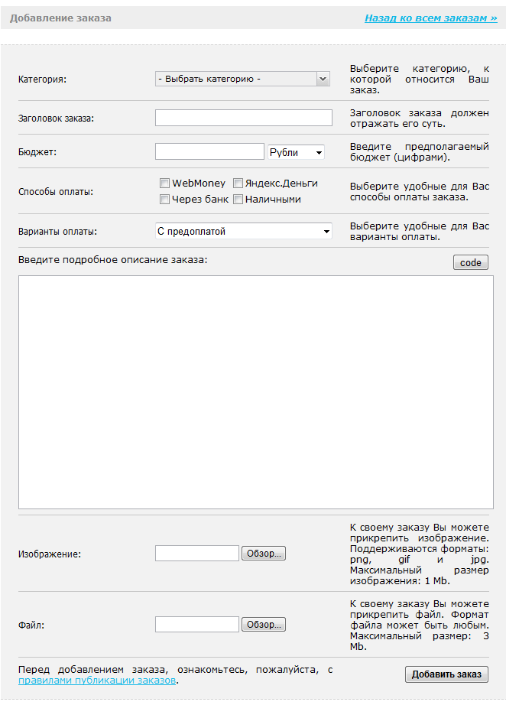Expand the С предоплатой payment options dropdown
Screen dimensions: 506x705
click(x=243, y=231)
